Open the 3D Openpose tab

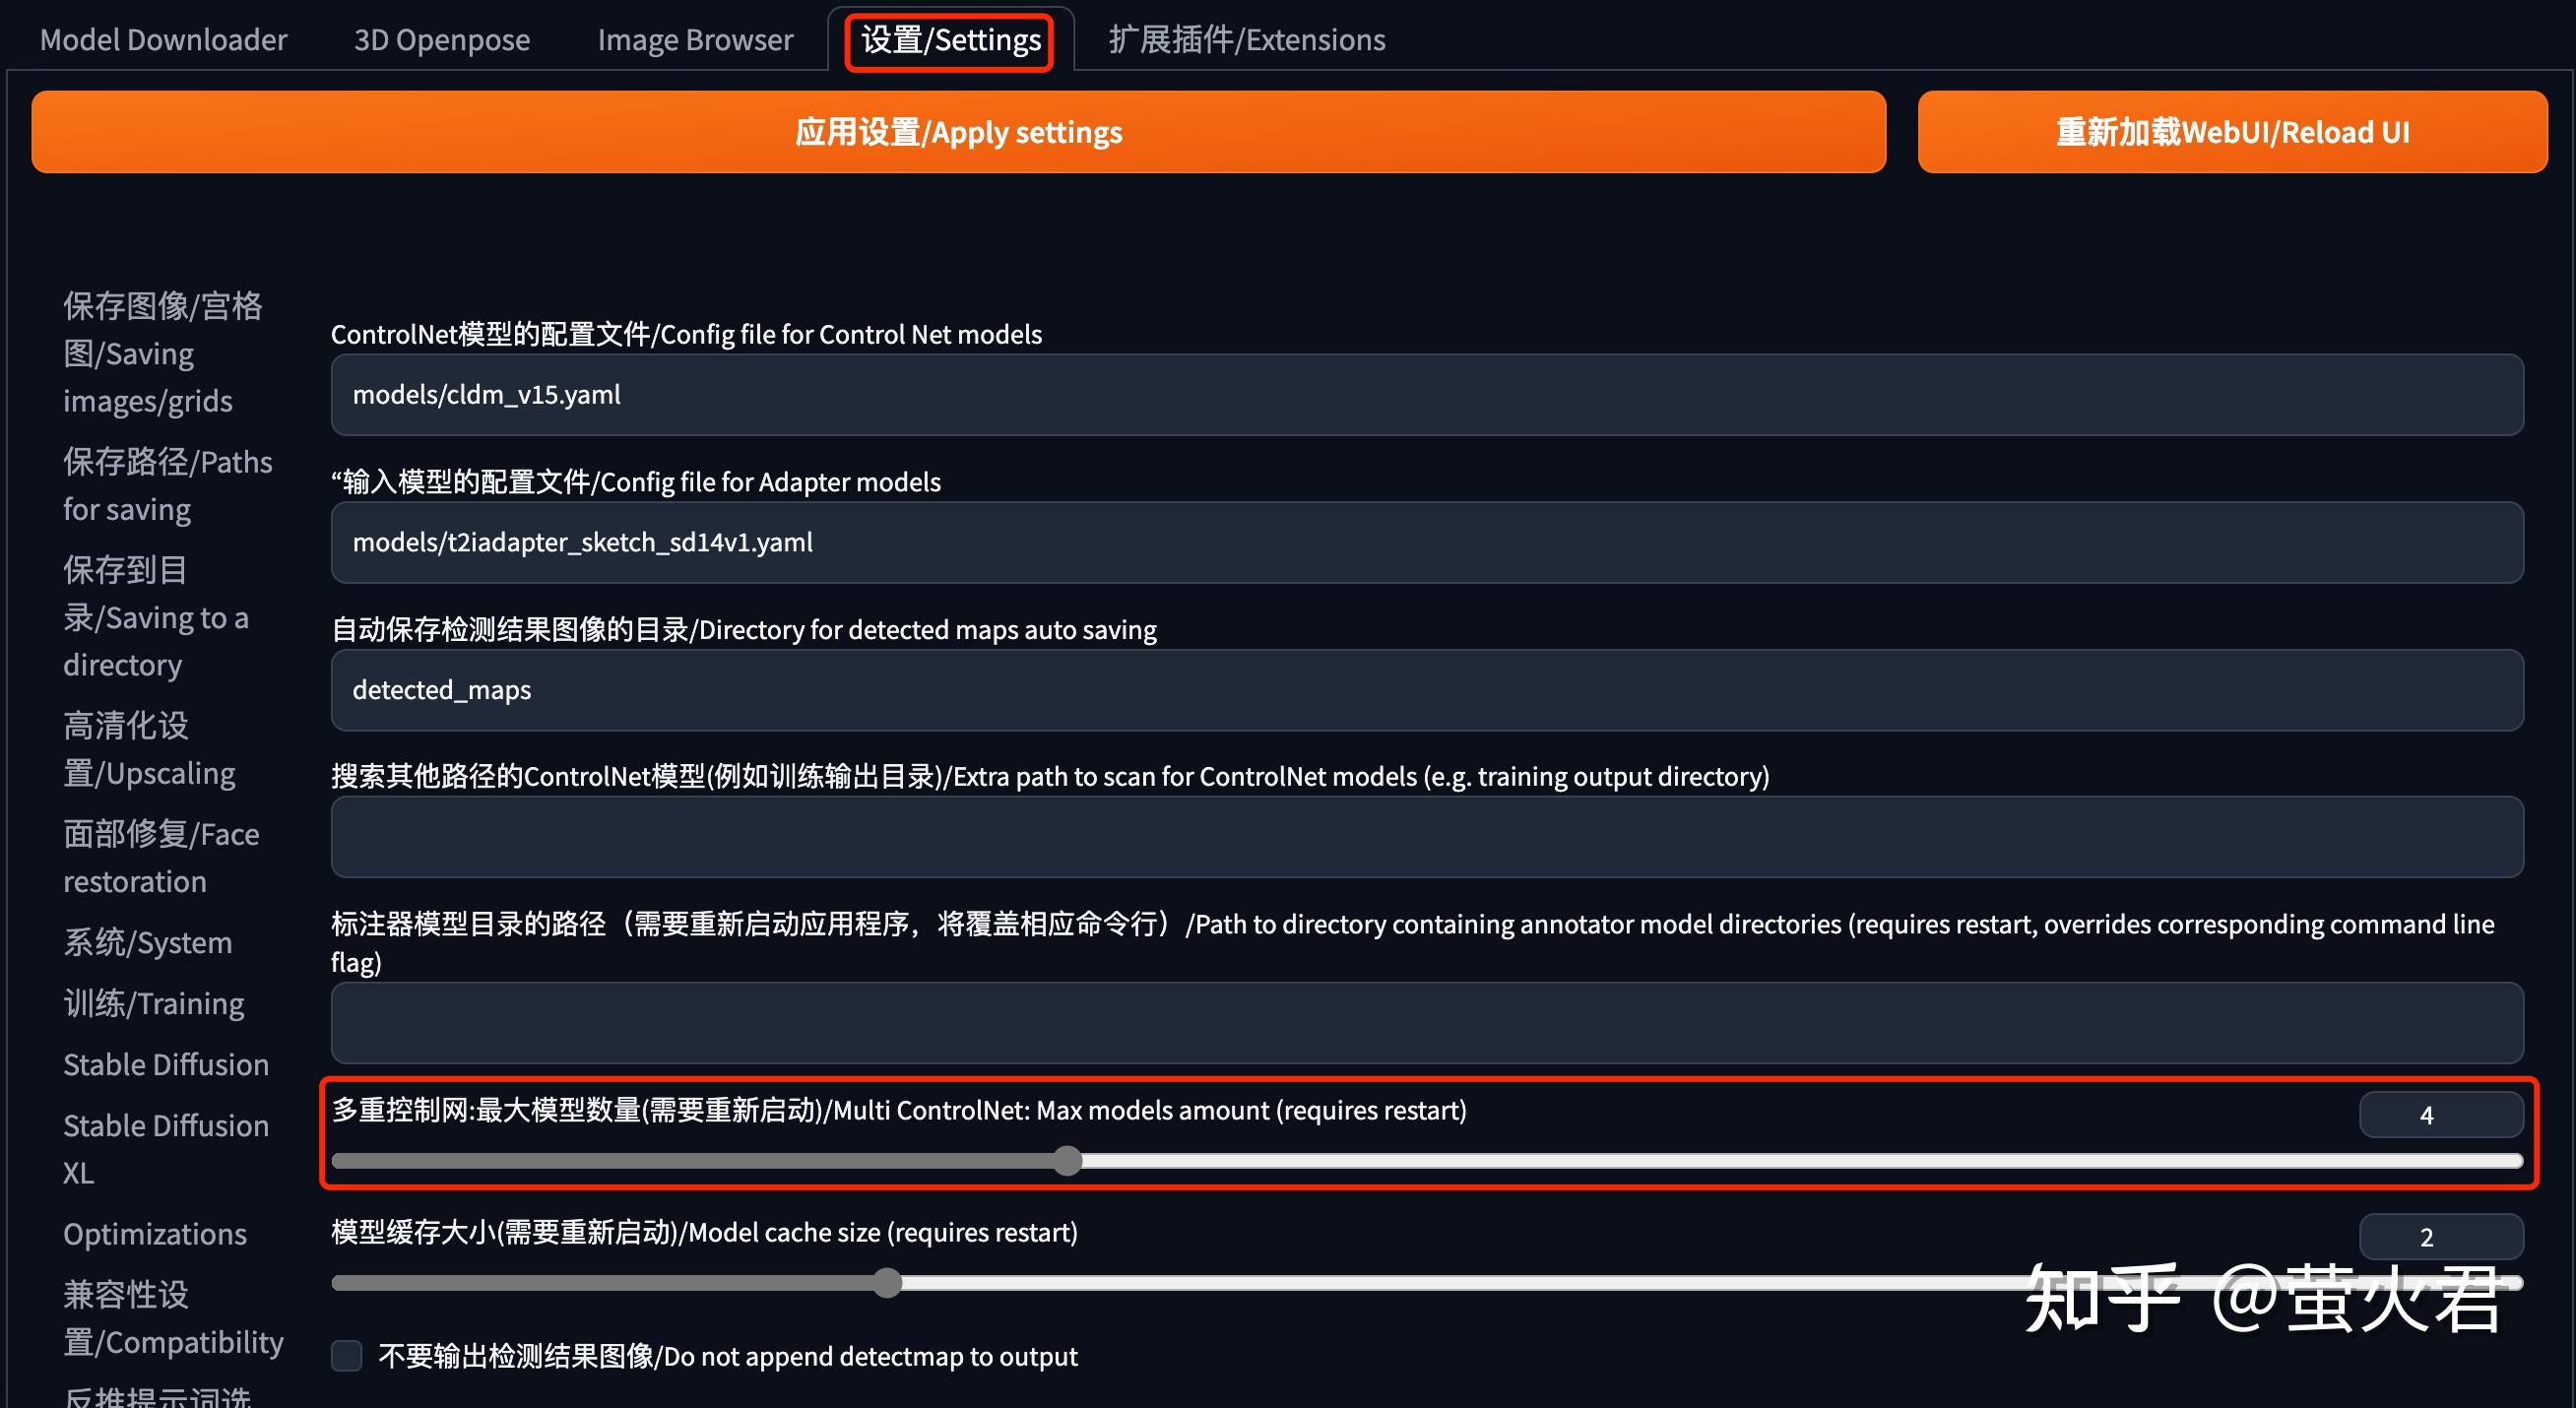441,39
